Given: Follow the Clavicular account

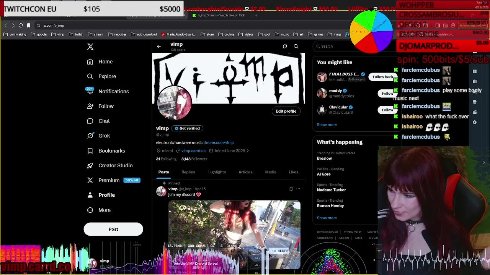Looking at the screenshot, I should tap(387, 110).
